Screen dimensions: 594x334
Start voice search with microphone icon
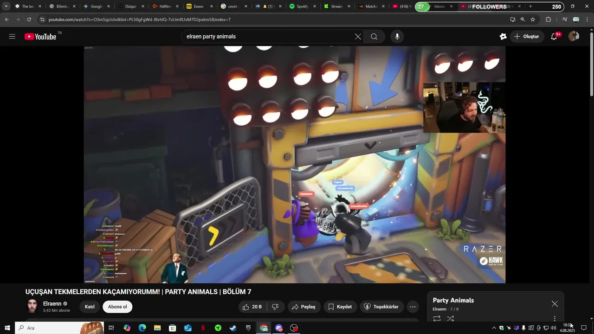397,37
